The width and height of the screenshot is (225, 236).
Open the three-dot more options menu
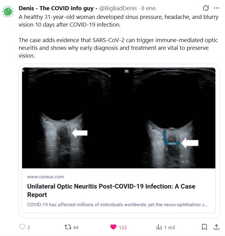(x=216, y=8)
